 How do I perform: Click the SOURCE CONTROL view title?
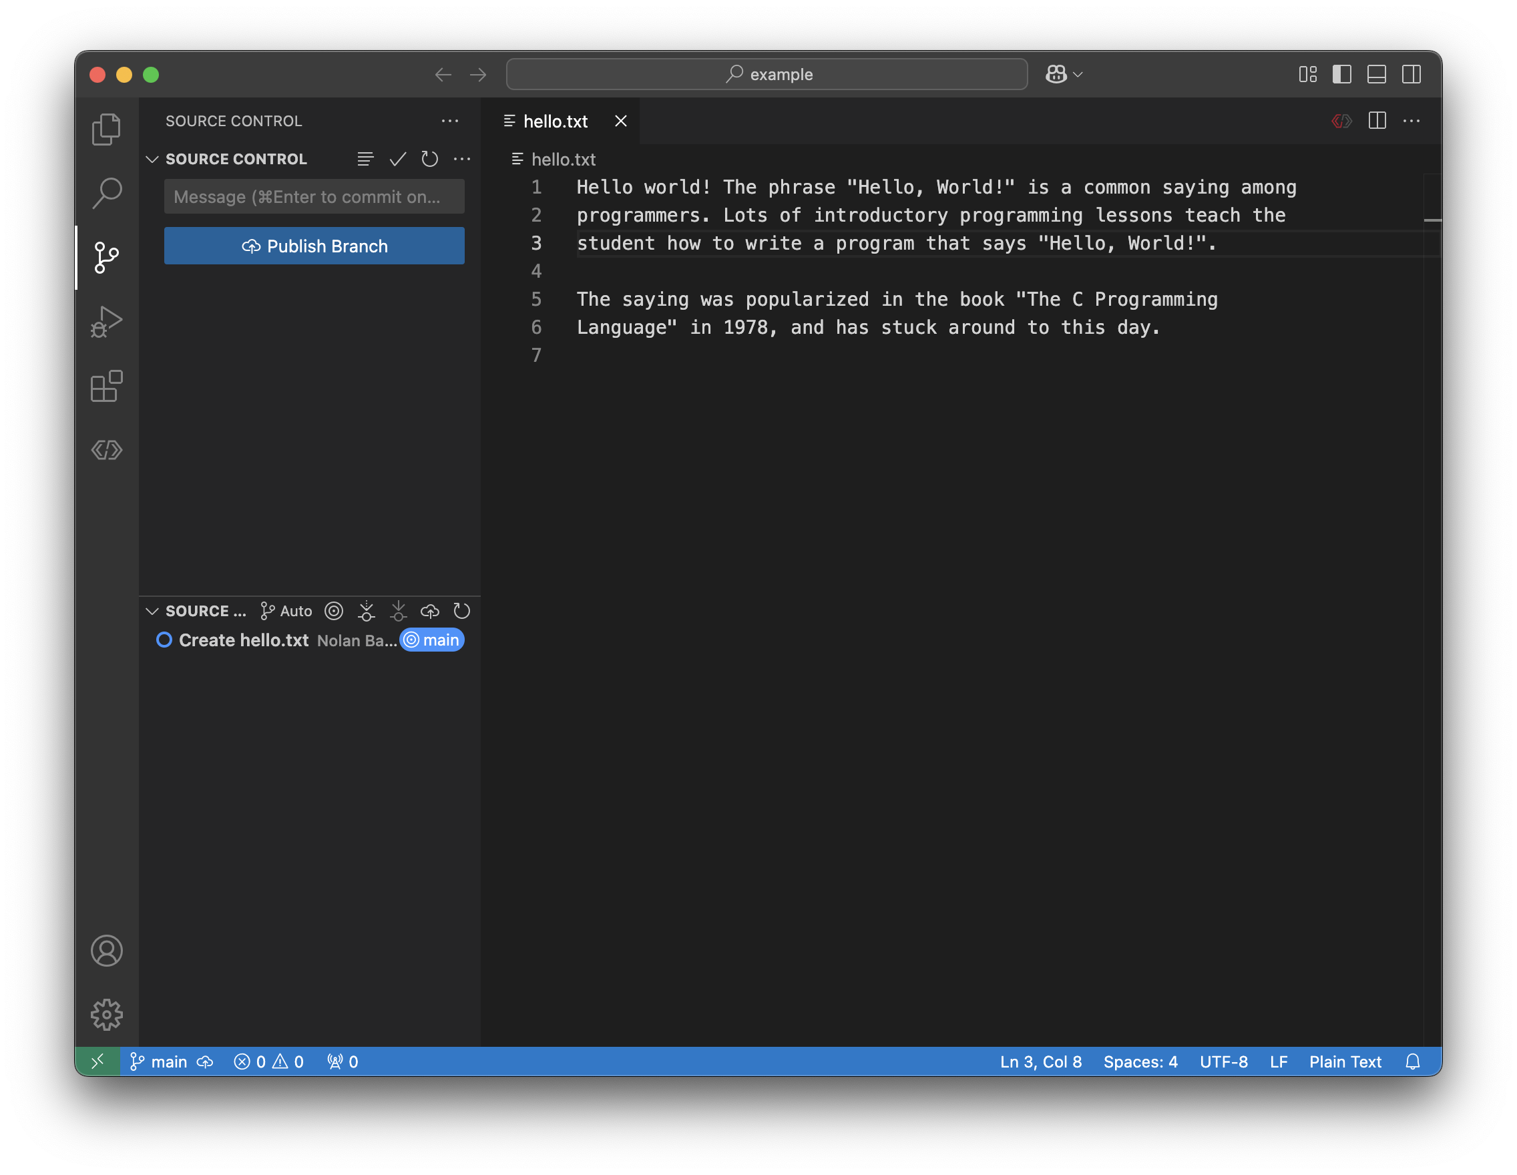234,121
